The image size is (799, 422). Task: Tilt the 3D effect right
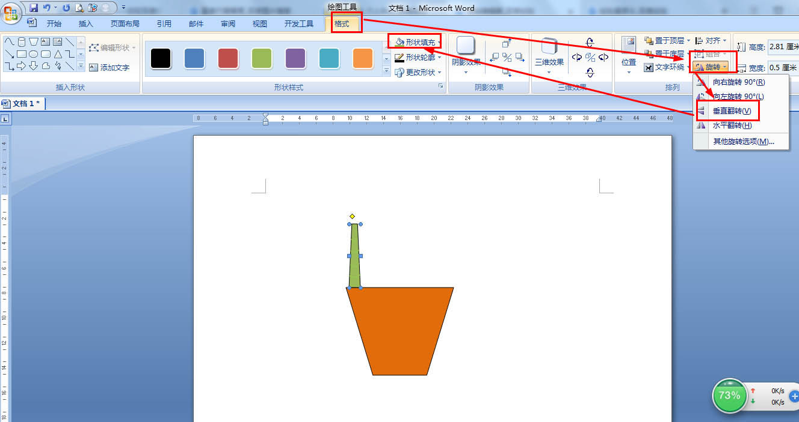pyautogui.click(x=603, y=57)
